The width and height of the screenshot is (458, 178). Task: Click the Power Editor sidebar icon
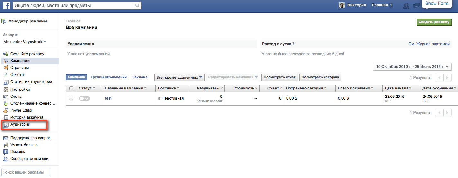pyautogui.click(x=6, y=110)
